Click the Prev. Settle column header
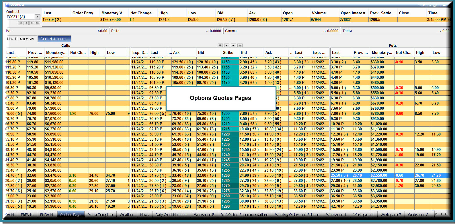The height and width of the screenshot is (224, 455). (383, 13)
